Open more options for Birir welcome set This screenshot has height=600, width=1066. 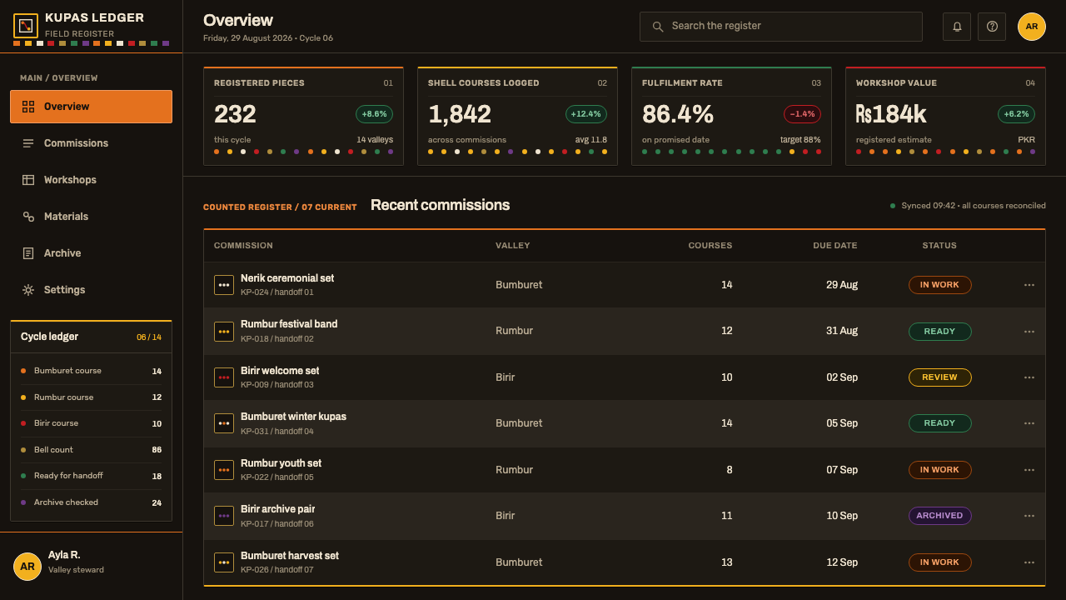click(x=1029, y=377)
